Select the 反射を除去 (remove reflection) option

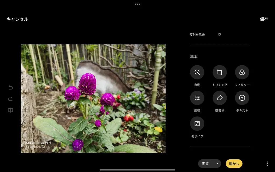(x=198, y=34)
